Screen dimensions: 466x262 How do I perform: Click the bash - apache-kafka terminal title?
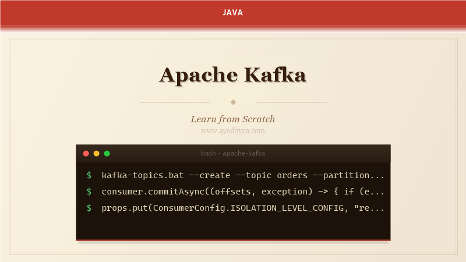click(x=233, y=153)
